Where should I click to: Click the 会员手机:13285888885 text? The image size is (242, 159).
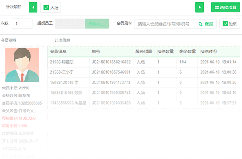22,103
